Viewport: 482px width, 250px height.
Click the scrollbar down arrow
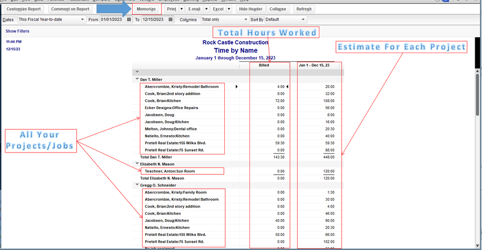pyautogui.click(x=477, y=246)
